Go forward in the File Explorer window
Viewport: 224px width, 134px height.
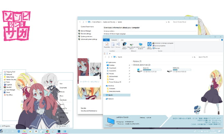pyautogui.click(x=109, y=57)
